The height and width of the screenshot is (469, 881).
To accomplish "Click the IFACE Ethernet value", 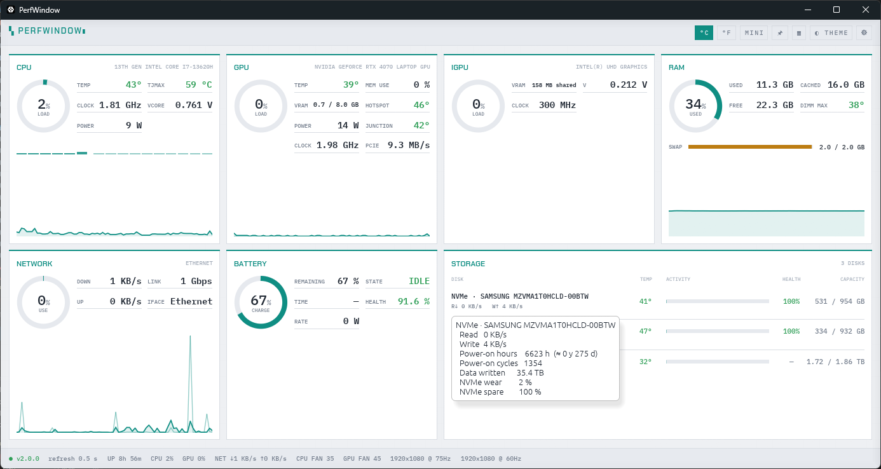I will pos(191,301).
